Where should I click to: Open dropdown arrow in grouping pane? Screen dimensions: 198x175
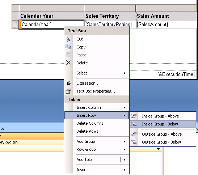click(158, 149)
